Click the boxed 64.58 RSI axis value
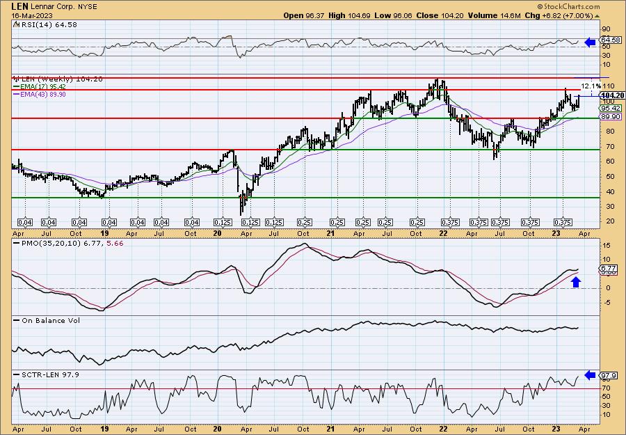This screenshot has width=626, height=435. pos(611,40)
